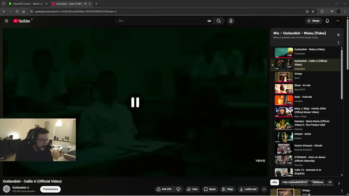
Task: Close the Outlandish - Callin U tab
Action: [90, 4]
